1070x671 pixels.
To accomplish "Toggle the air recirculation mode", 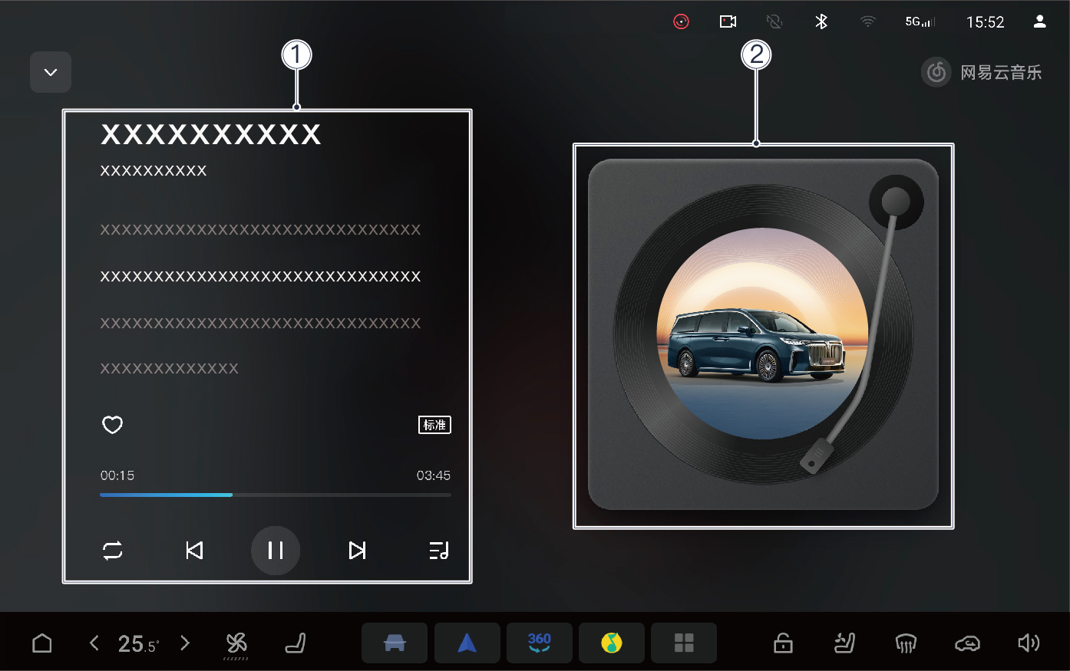I will point(967,643).
